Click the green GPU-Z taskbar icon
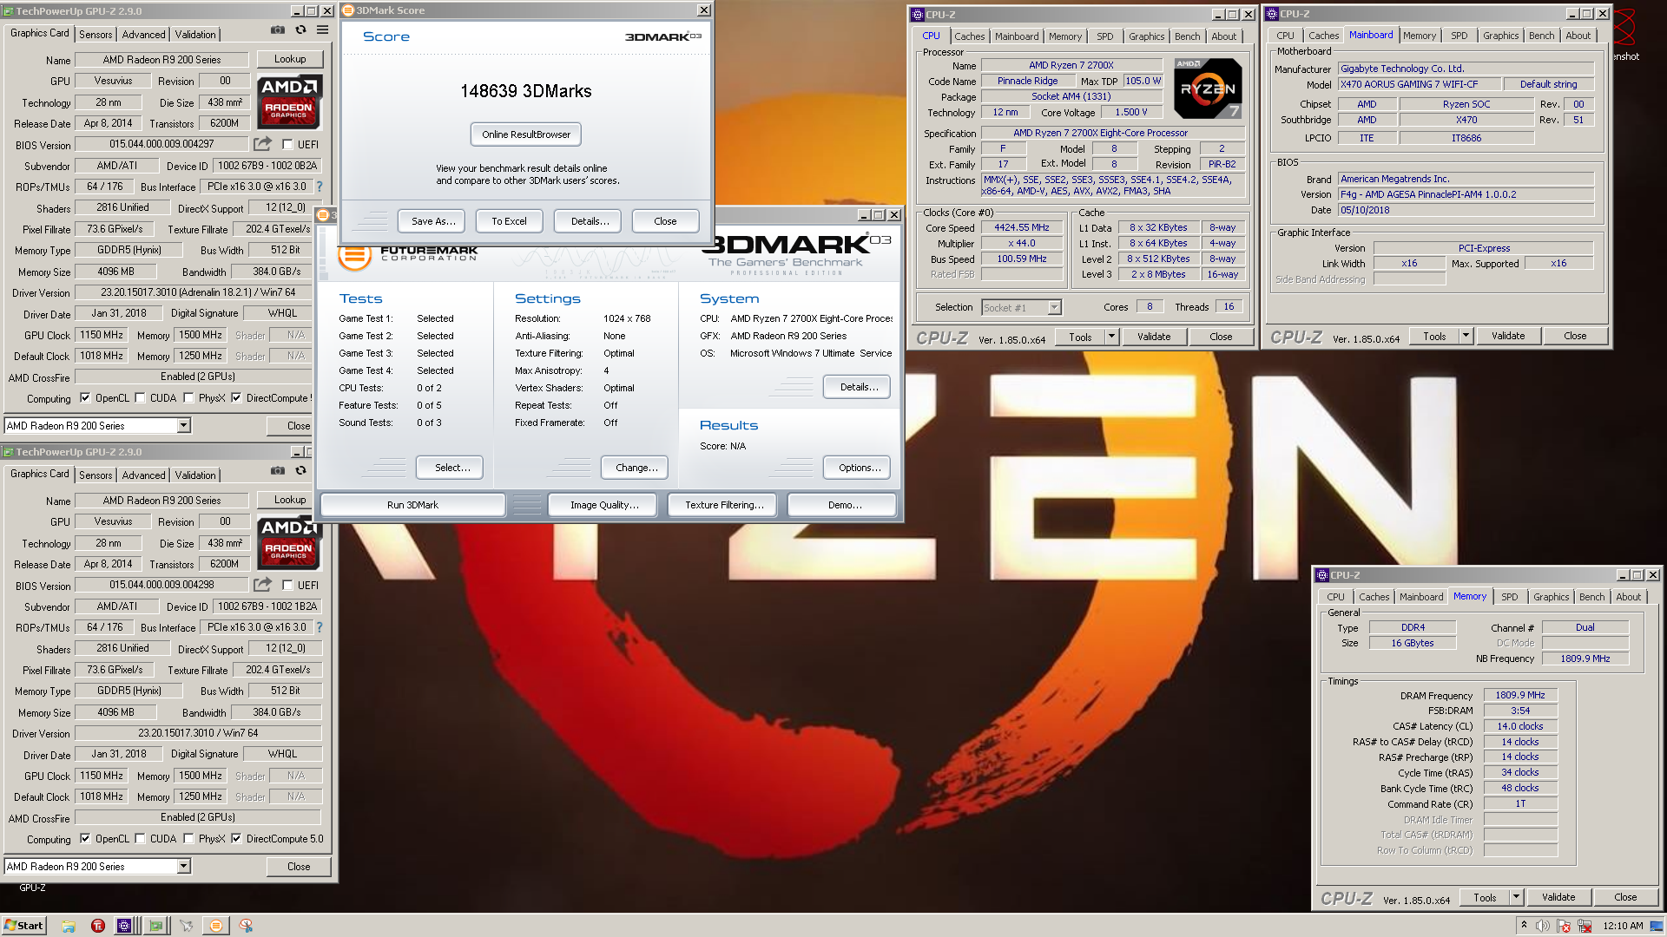 tap(155, 926)
